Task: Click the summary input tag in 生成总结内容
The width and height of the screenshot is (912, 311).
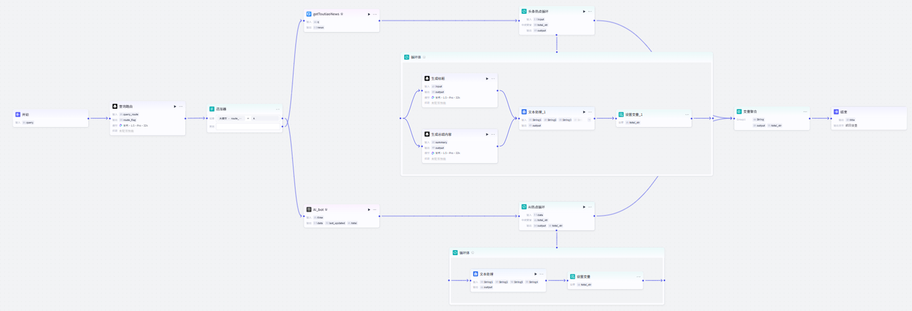Action: (x=440, y=143)
